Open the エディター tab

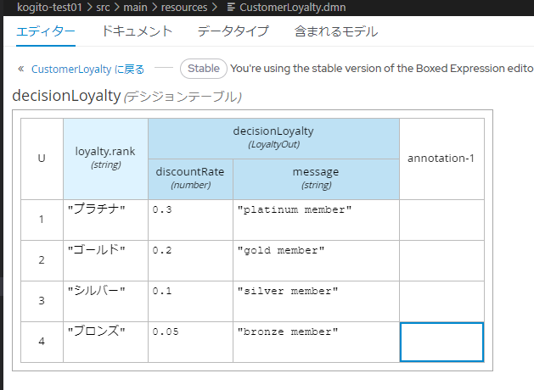click(x=46, y=31)
